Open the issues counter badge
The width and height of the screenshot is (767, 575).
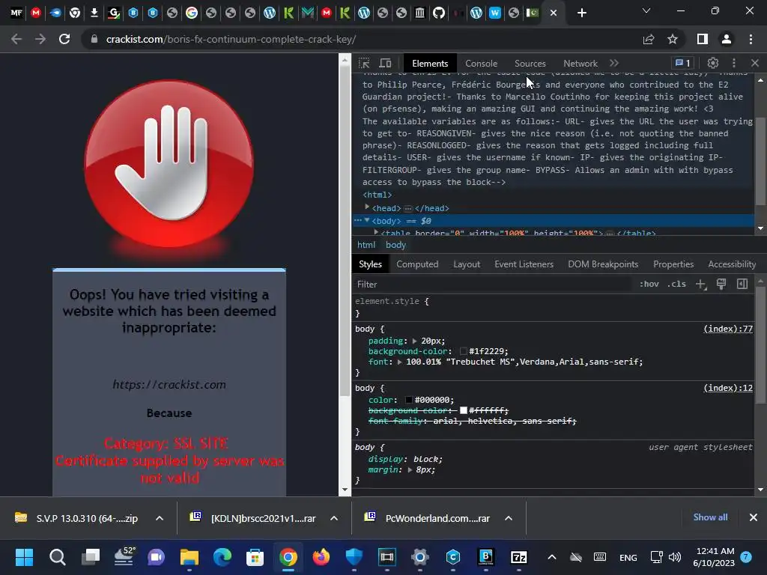click(x=683, y=63)
